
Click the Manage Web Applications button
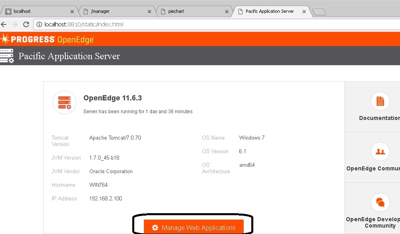(x=194, y=227)
